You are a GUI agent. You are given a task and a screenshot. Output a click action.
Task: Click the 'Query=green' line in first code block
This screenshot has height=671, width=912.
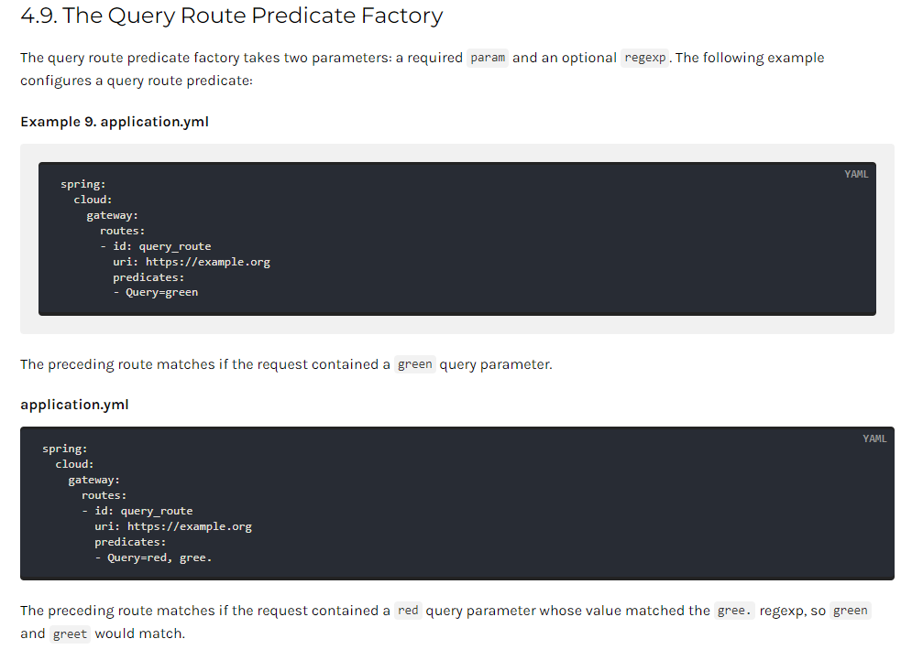(x=156, y=292)
